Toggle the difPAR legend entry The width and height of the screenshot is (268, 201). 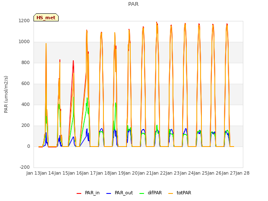151,193
